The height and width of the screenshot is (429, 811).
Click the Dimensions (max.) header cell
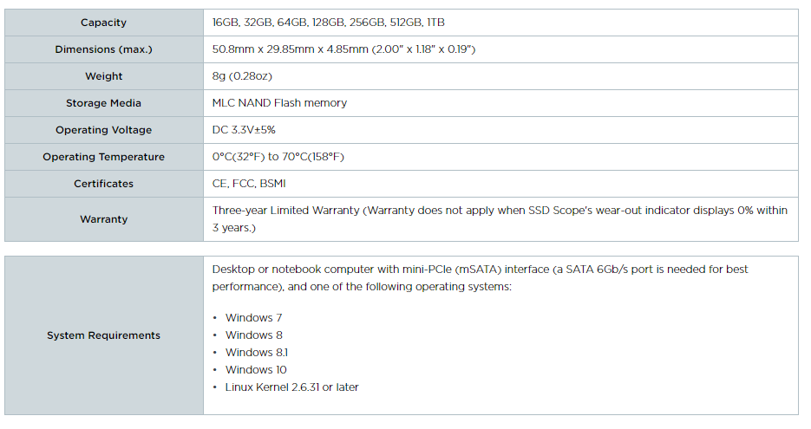(103, 49)
